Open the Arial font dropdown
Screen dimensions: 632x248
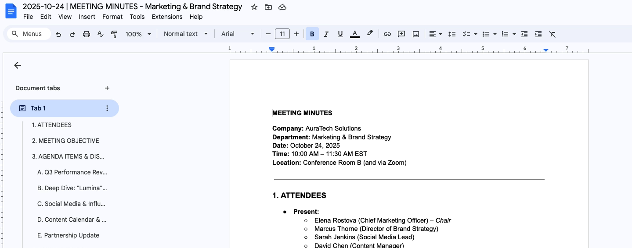[238, 34]
